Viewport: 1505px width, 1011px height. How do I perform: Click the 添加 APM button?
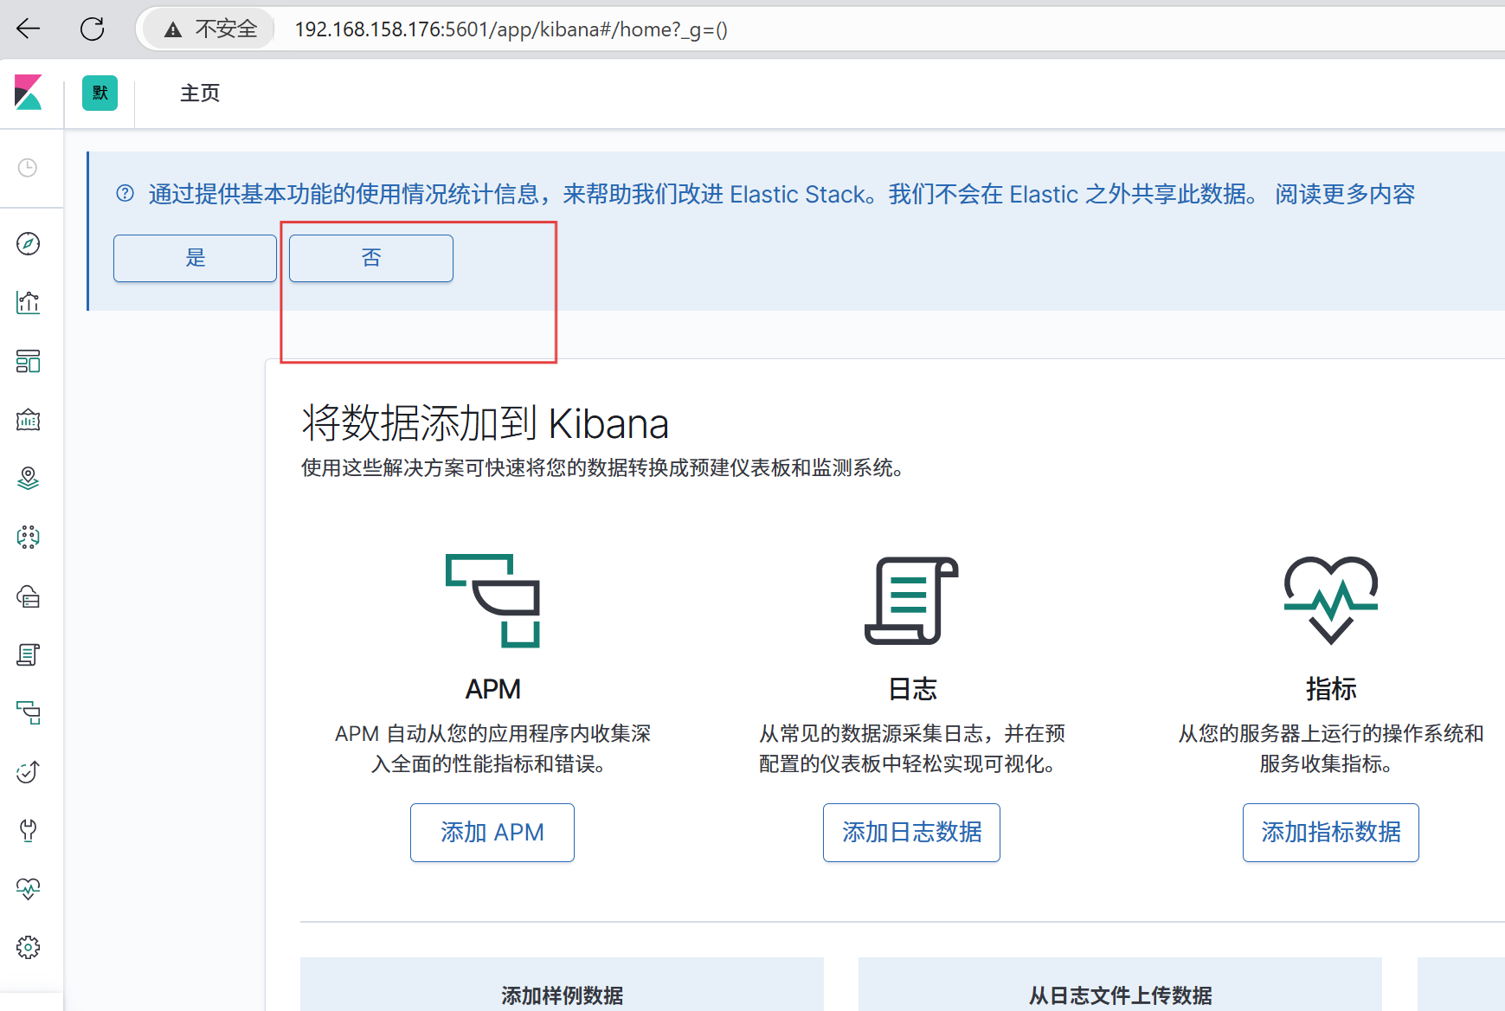(x=492, y=833)
